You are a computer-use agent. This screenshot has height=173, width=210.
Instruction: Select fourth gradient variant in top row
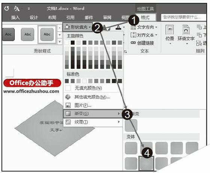[177, 148]
